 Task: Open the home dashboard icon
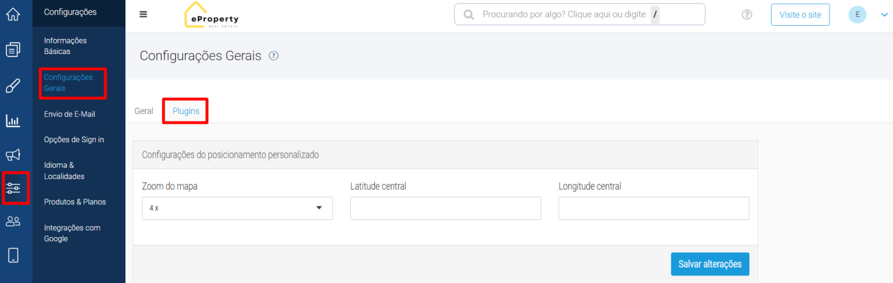(13, 14)
